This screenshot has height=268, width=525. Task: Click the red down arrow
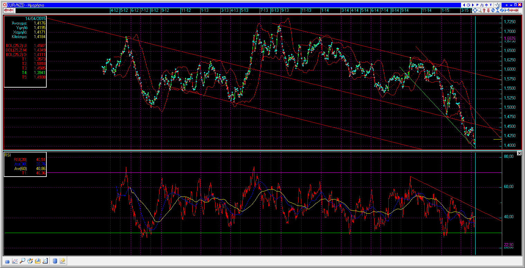(x=488, y=10)
